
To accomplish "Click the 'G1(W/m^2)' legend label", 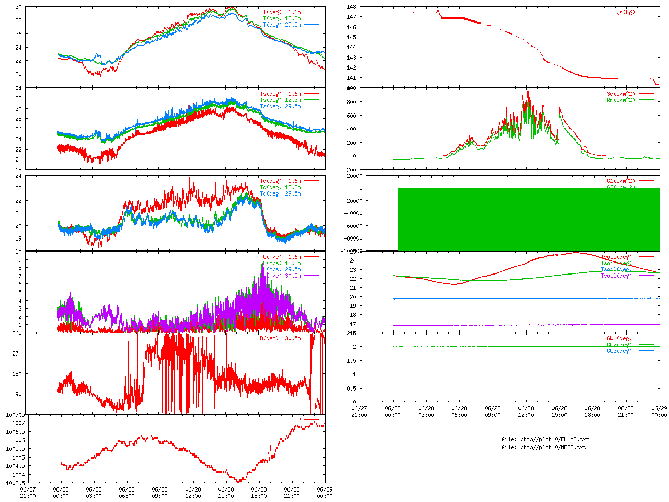I will [621, 181].
